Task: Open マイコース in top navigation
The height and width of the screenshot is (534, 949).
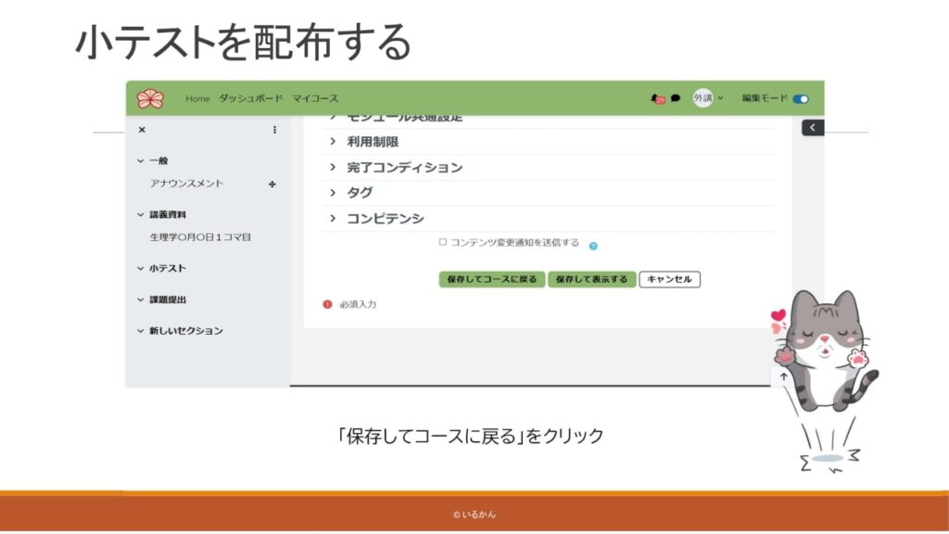Action: [315, 98]
